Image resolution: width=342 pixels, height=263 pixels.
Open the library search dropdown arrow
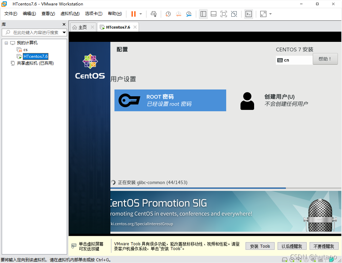click(64, 32)
